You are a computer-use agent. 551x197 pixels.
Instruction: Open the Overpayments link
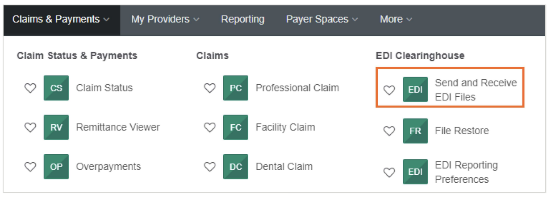pyautogui.click(x=109, y=167)
